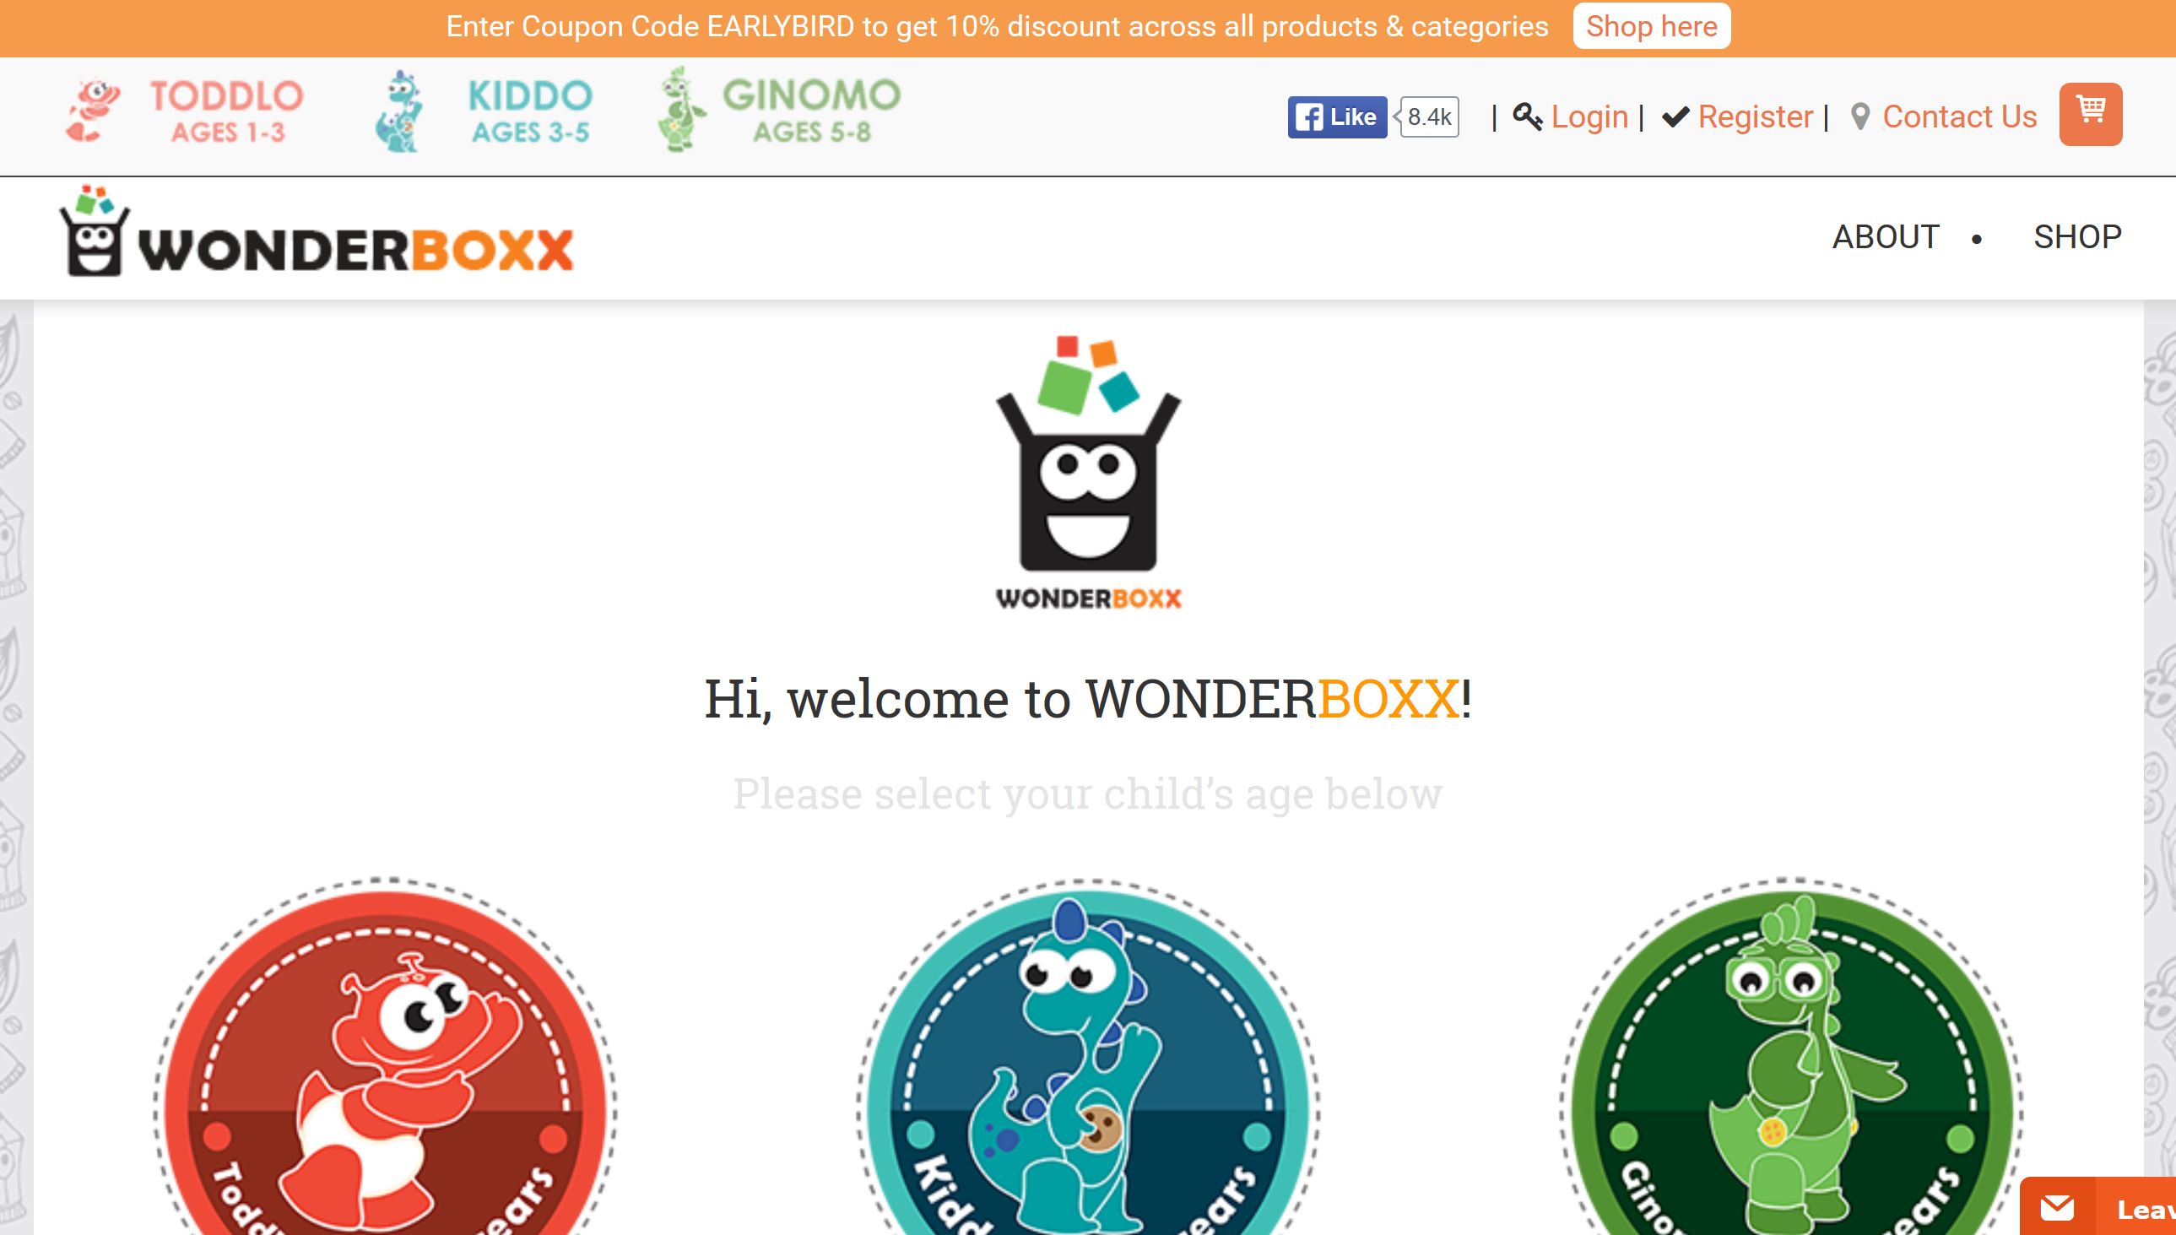Click the envelope icon in message widget
Viewport: 2176px width, 1235px height.
pos(2057,1208)
